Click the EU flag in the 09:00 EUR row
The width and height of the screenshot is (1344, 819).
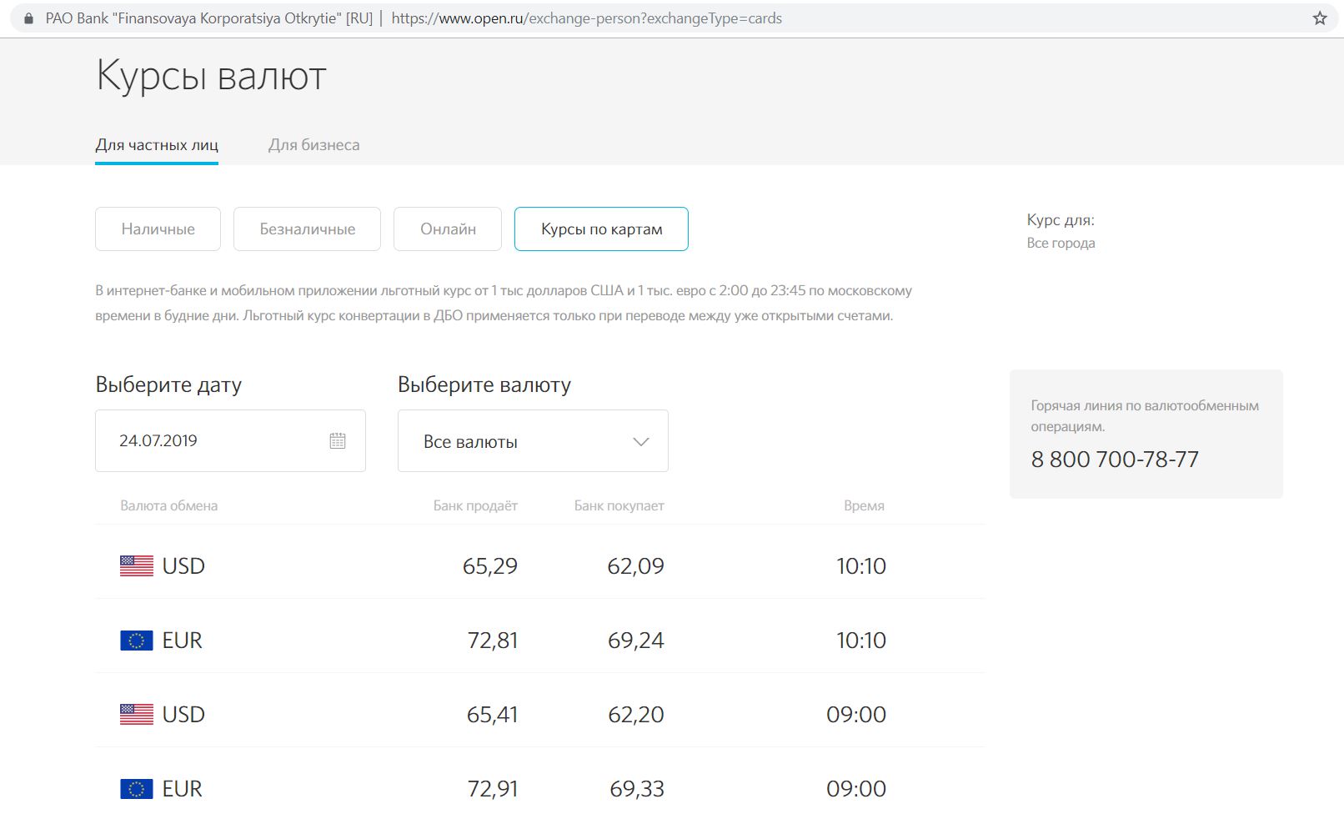[137, 788]
